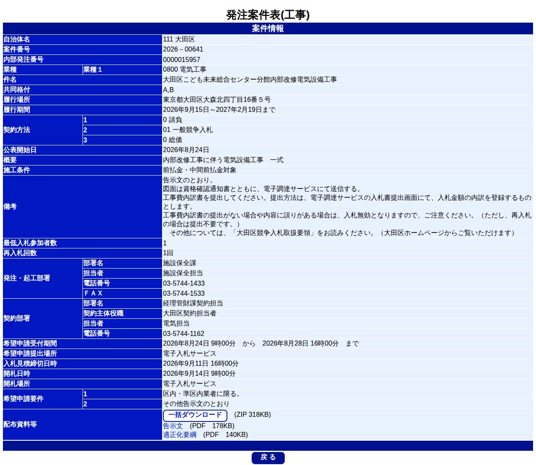Click the 0800 電気工事 industry value

coord(185,70)
